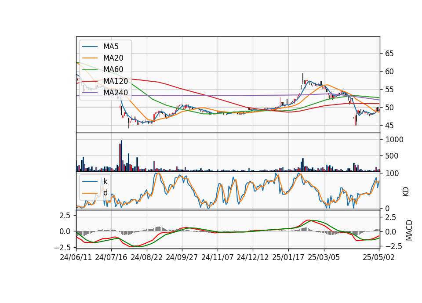
Task: Click the 24/08/22 date axis label
Action: click(147, 257)
